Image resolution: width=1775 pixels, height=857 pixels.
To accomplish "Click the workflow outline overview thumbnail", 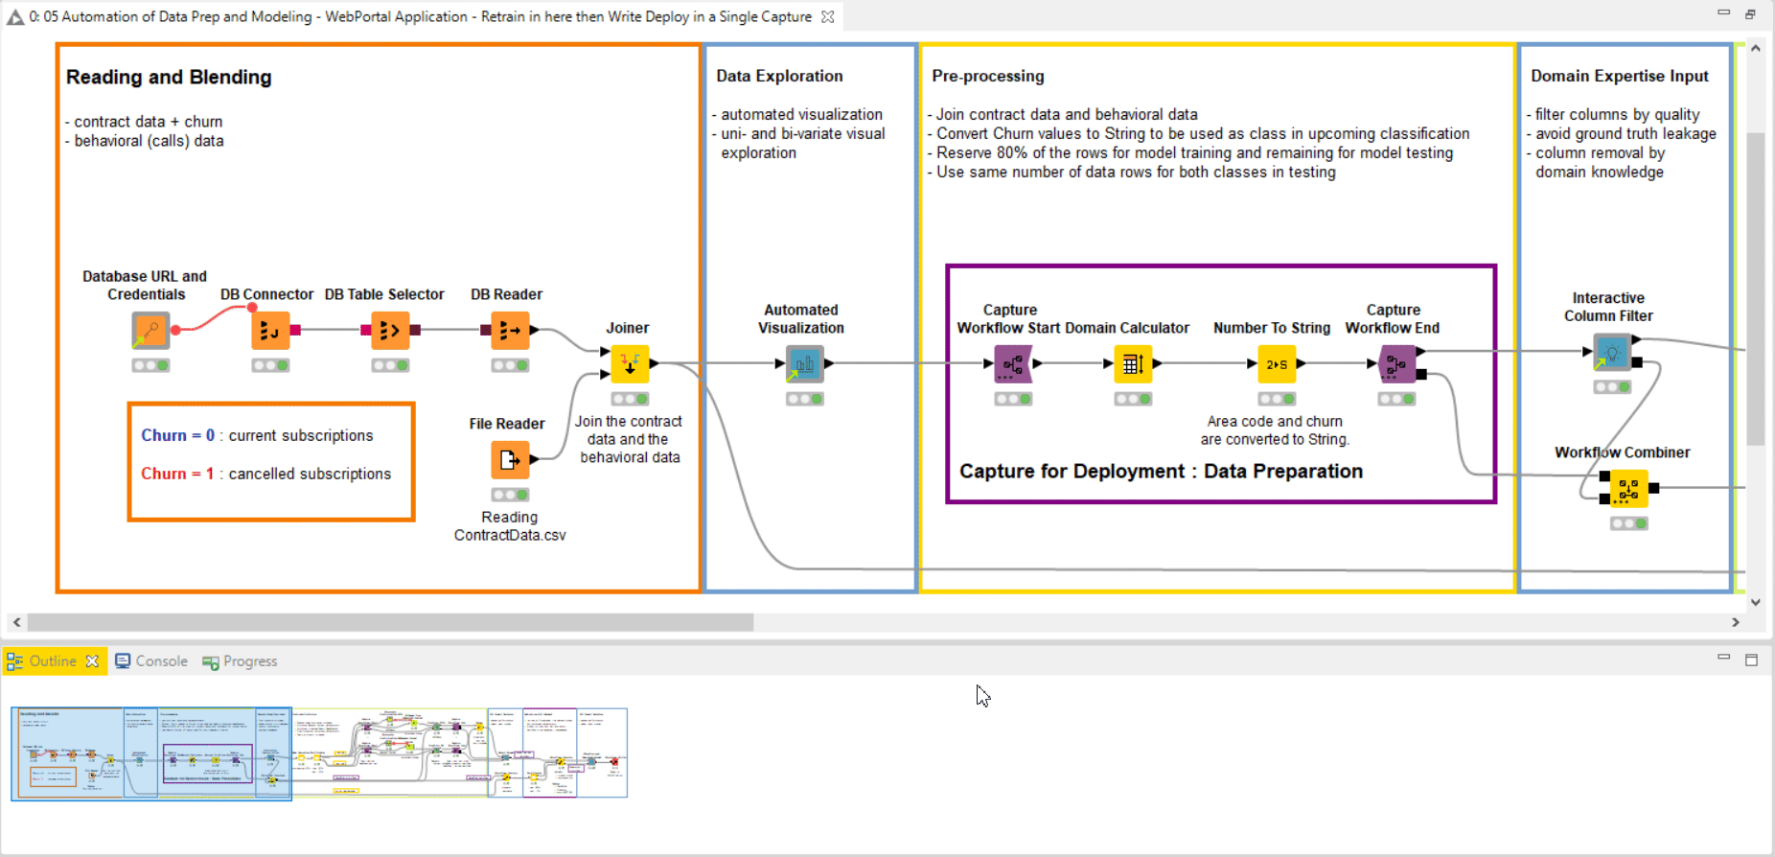I will 319,753.
